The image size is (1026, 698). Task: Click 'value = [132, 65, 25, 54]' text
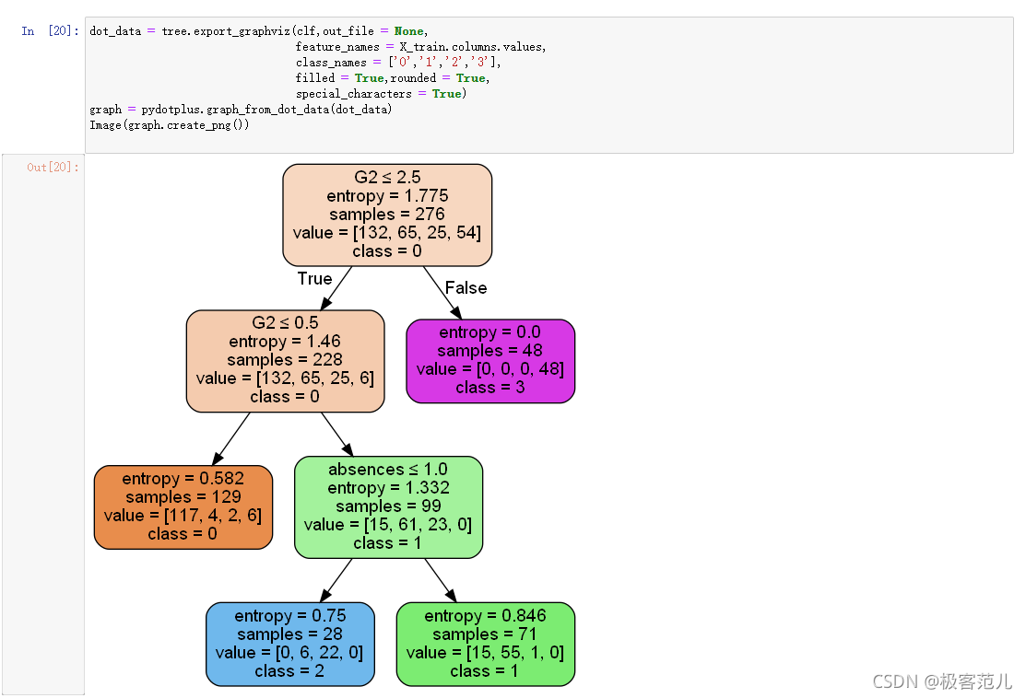coord(387,233)
